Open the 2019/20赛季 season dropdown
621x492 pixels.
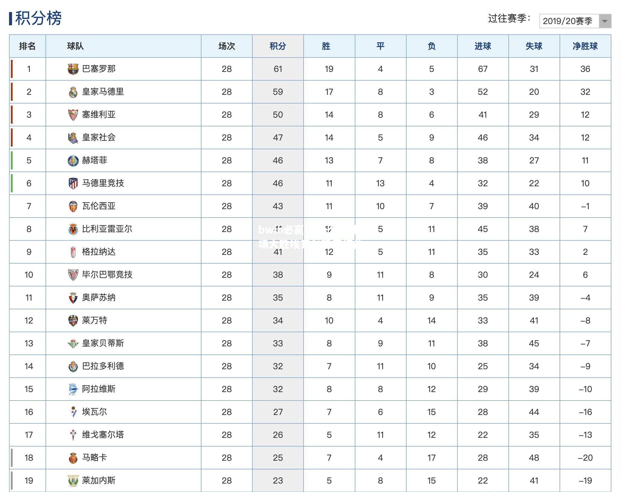pyautogui.click(x=575, y=21)
